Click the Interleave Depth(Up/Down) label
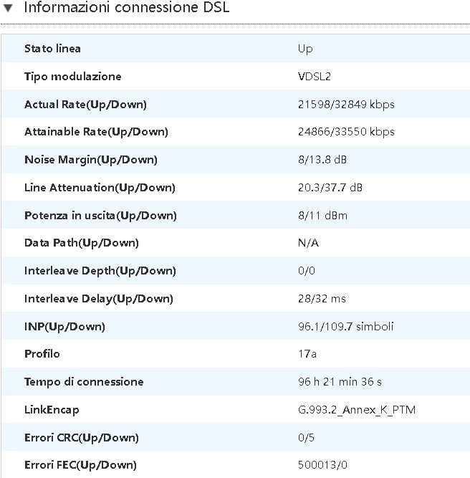This screenshot has height=478, width=470. [100, 271]
